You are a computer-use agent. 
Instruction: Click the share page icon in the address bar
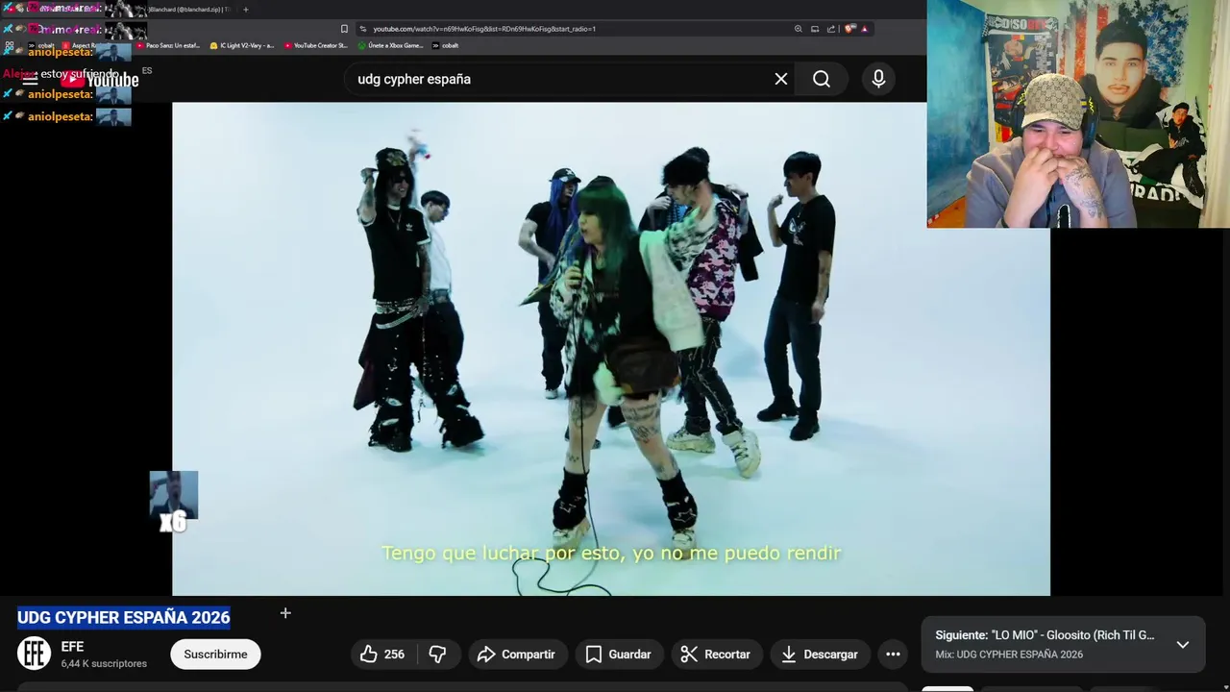[831, 29]
